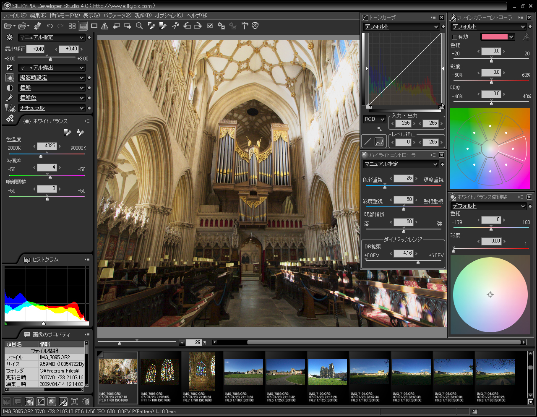Click the ホワイトバランス panel menu button
Image resolution: width=537 pixels, height=417 pixels.
pyautogui.click(x=87, y=121)
